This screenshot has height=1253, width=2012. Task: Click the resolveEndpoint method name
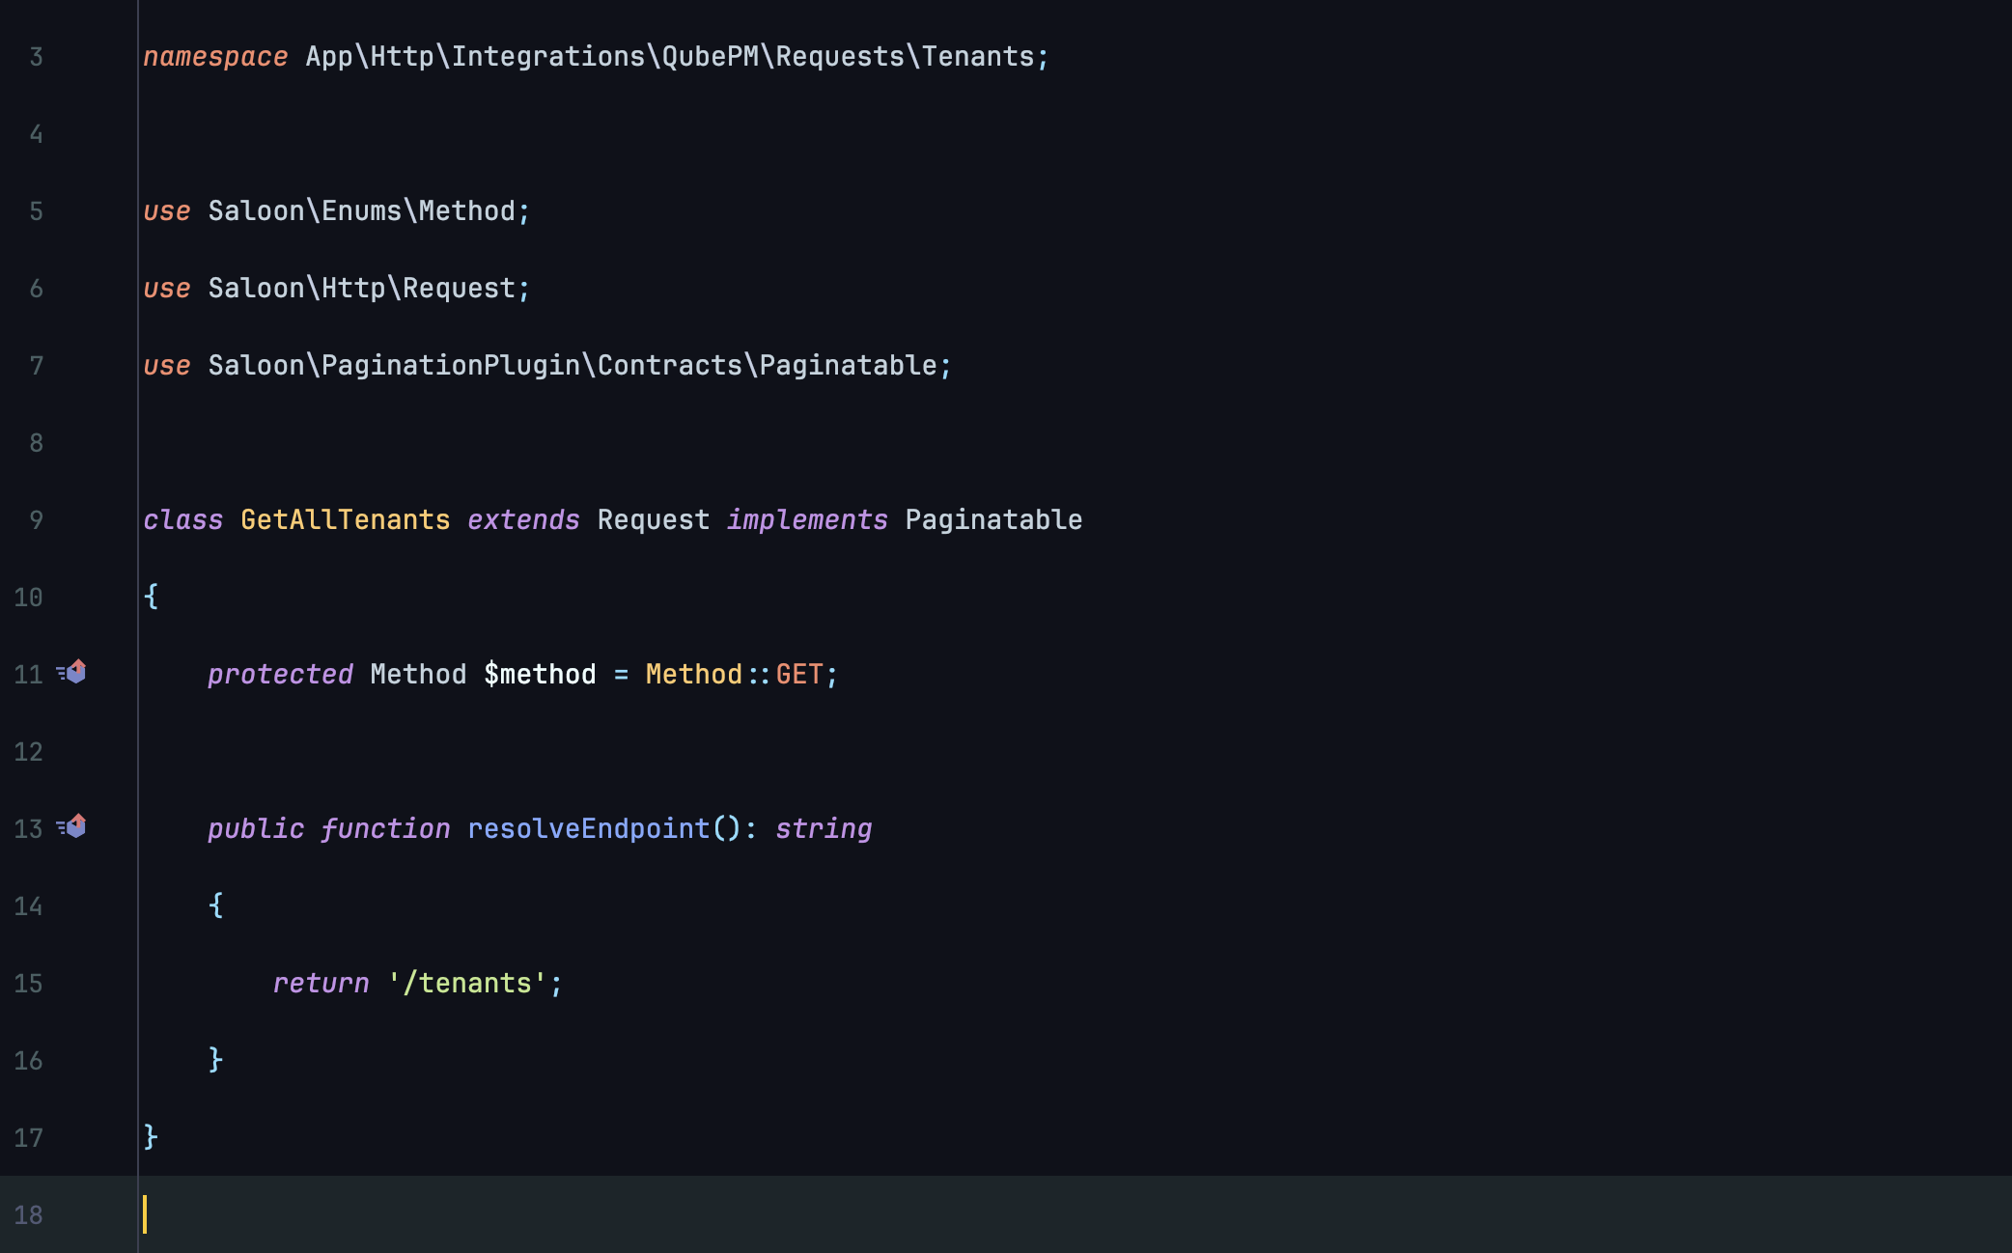pyautogui.click(x=588, y=829)
